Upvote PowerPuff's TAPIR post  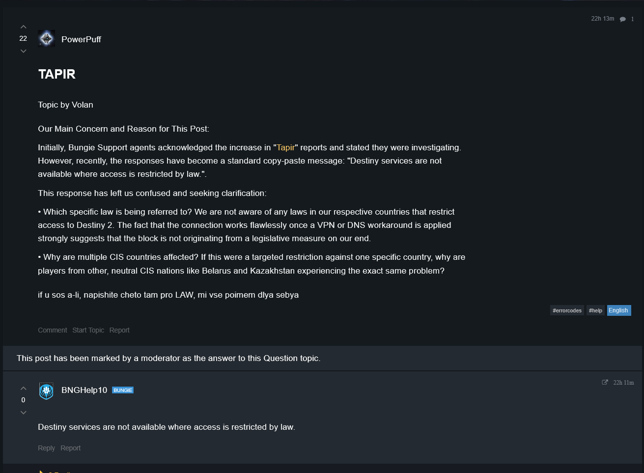point(23,27)
